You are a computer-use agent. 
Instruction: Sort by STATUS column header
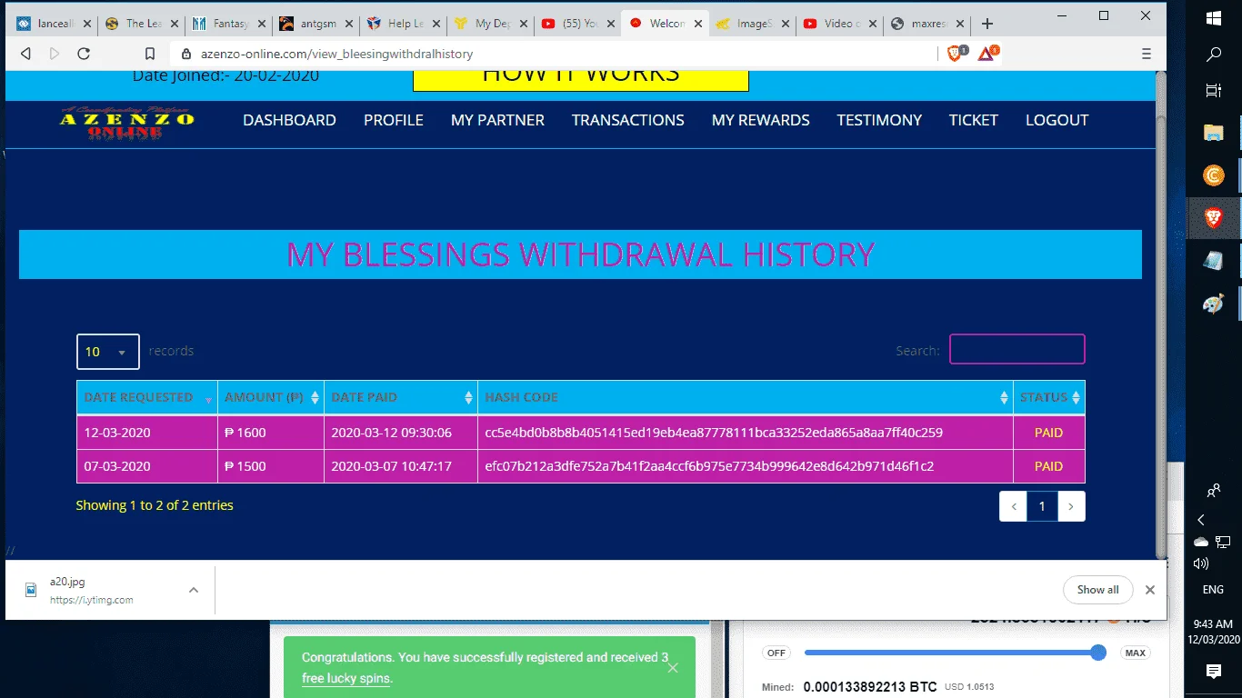coord(1049,397)
